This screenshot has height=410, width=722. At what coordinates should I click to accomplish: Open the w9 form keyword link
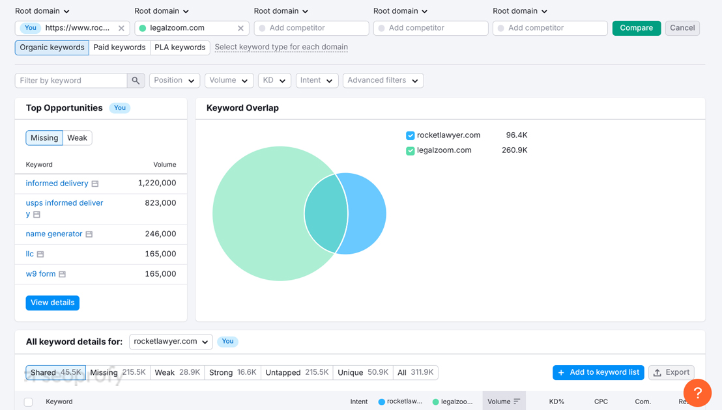pos(40,274)
